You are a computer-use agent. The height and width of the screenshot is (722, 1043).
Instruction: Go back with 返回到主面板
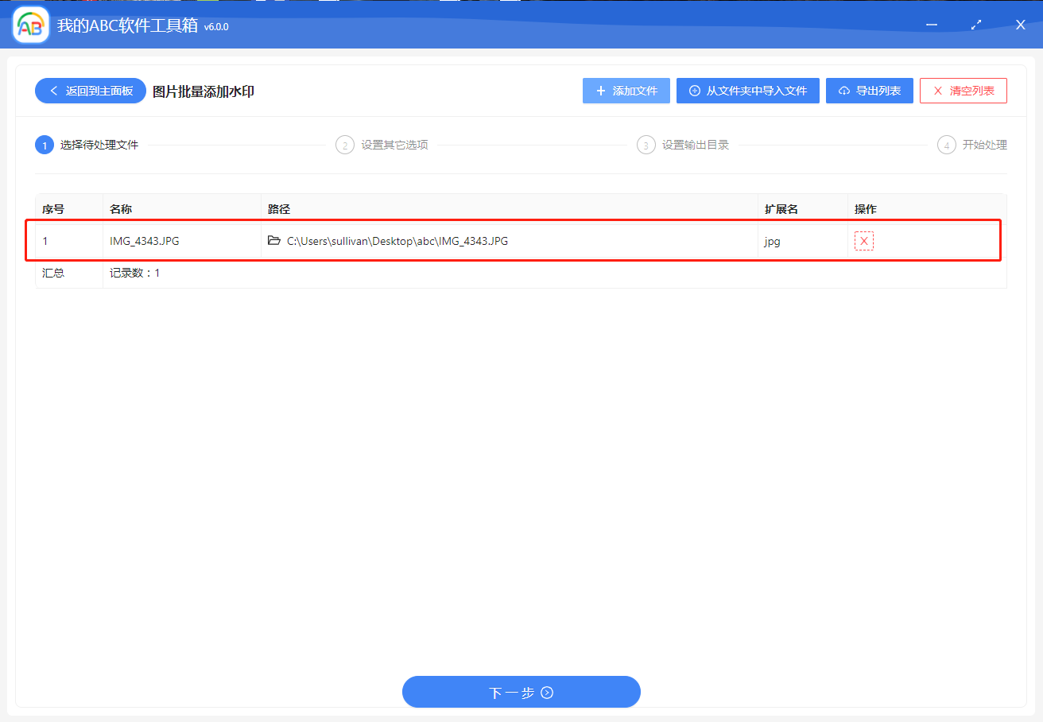[90, 91]
